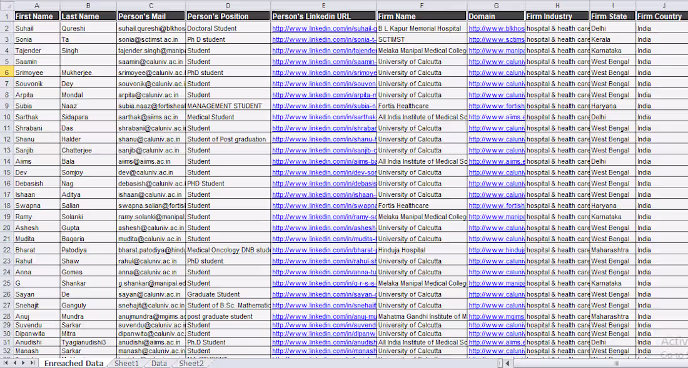Select cell 'Student of Post graduation'
Screen dimensions: 688x368
pyautogui.click(x=228, y=139)
